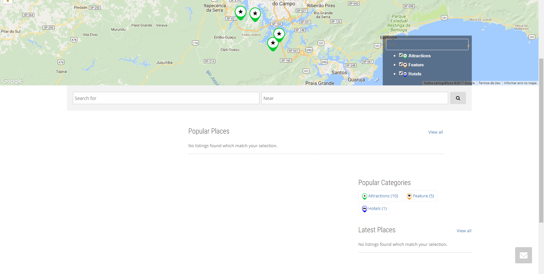
Task: Click the Cipó-Guaçu map label
Action: (230, 50)
